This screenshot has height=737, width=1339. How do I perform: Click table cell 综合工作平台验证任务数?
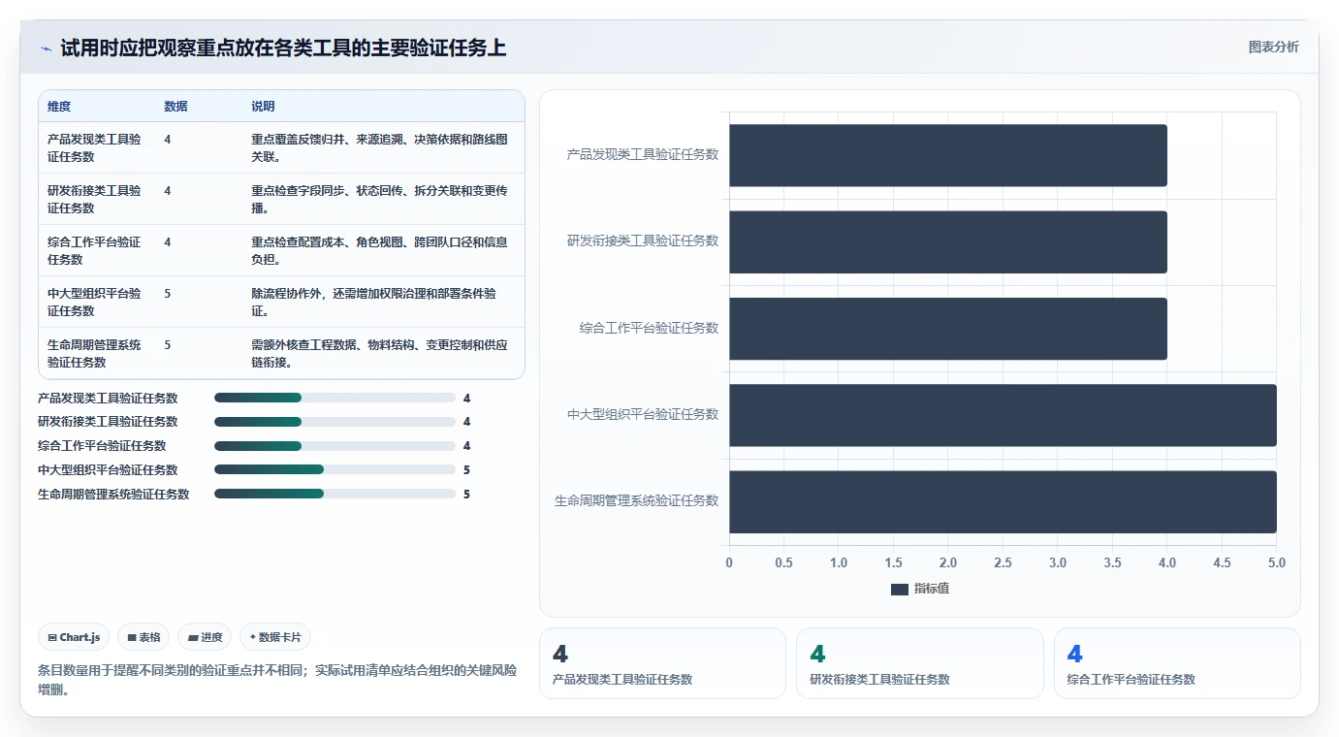(x=96, y=250)
